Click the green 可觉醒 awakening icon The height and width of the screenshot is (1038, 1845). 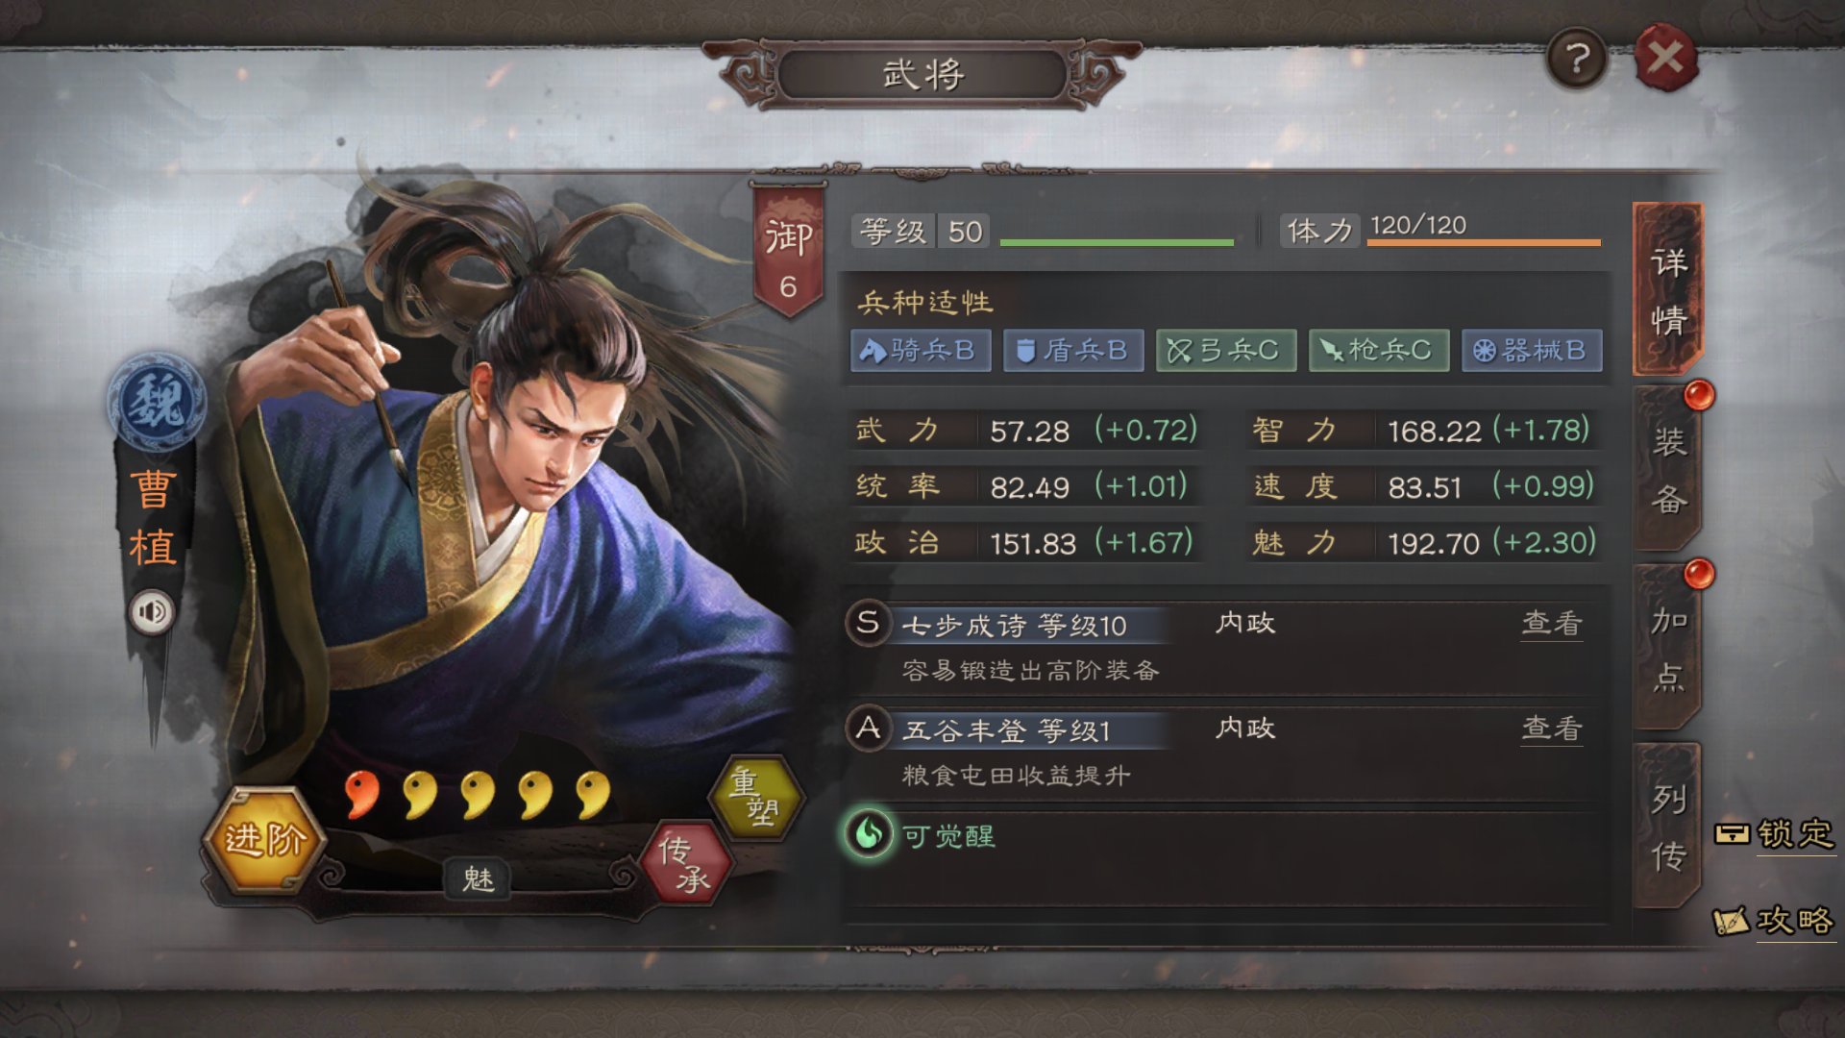[869, 833]
